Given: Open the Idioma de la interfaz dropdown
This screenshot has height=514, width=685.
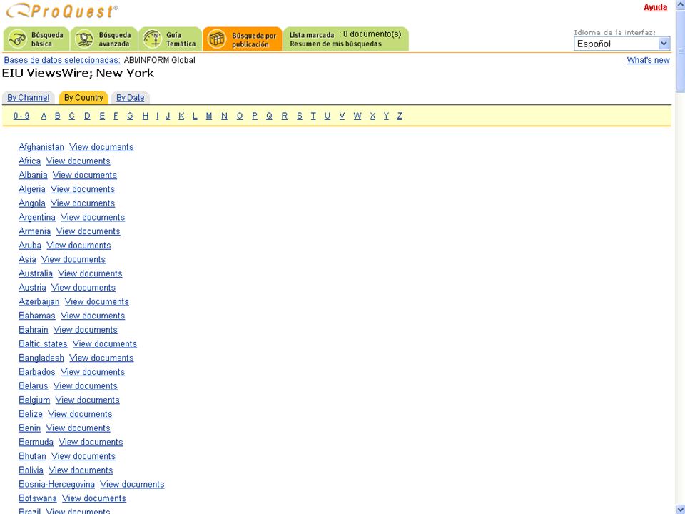Looking at the screenshot, I should 621,44.
